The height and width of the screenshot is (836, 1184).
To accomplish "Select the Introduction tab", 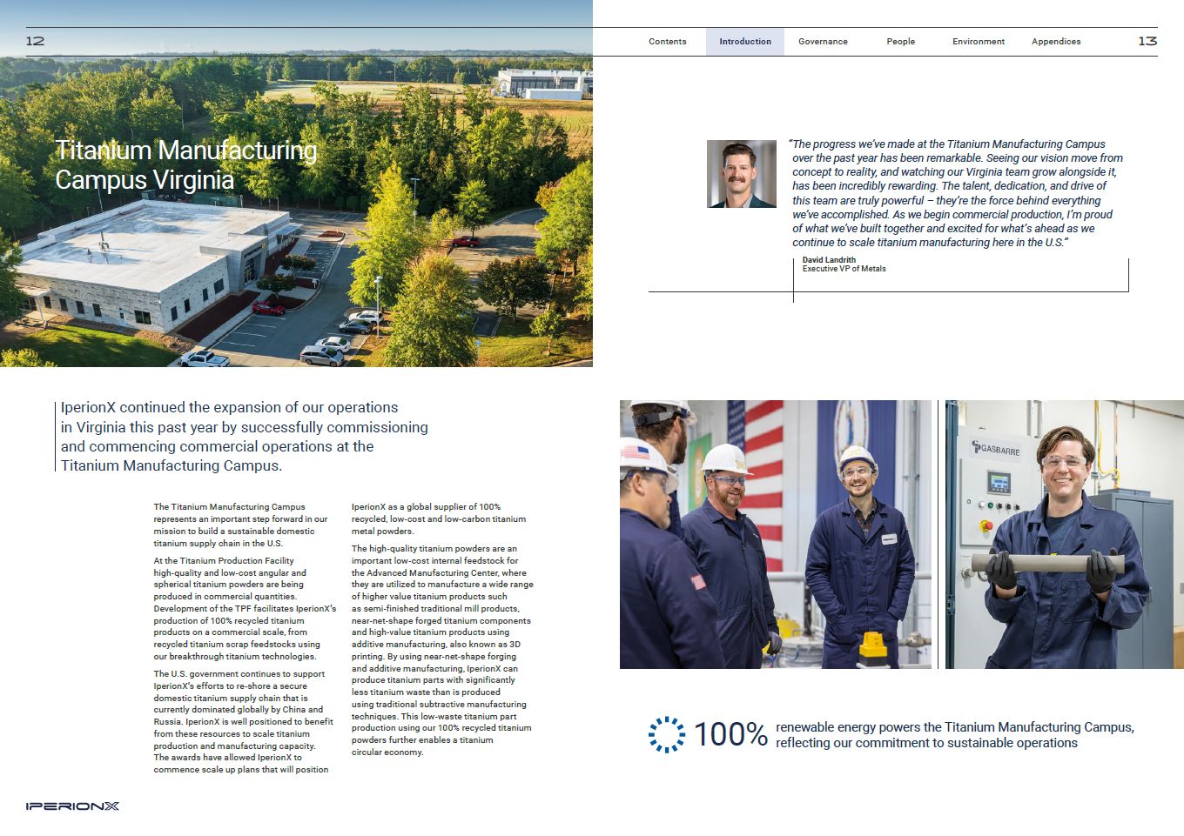I will pyautogui.click(x=745, y=42).
